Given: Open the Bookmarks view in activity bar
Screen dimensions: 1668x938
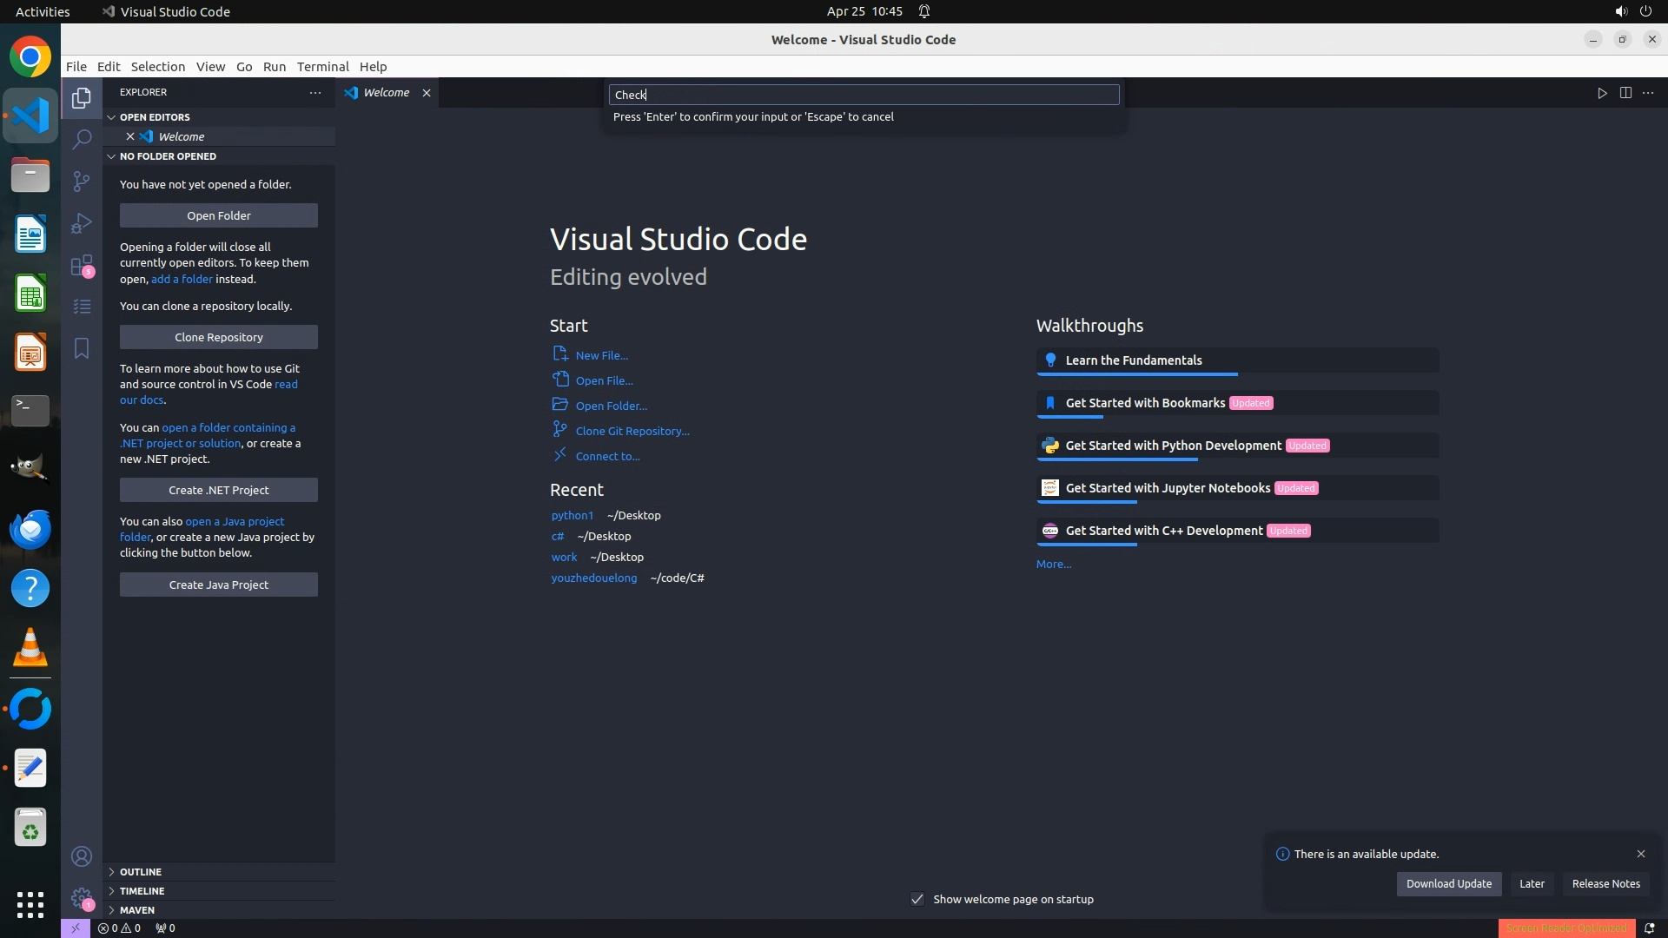Looking at the screenshot, I should 82,348.
